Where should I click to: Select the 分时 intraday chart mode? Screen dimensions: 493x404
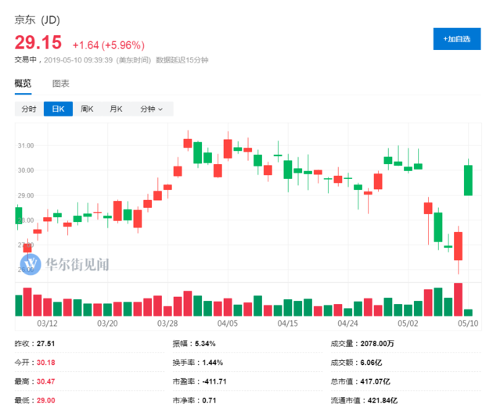point(29,109)
